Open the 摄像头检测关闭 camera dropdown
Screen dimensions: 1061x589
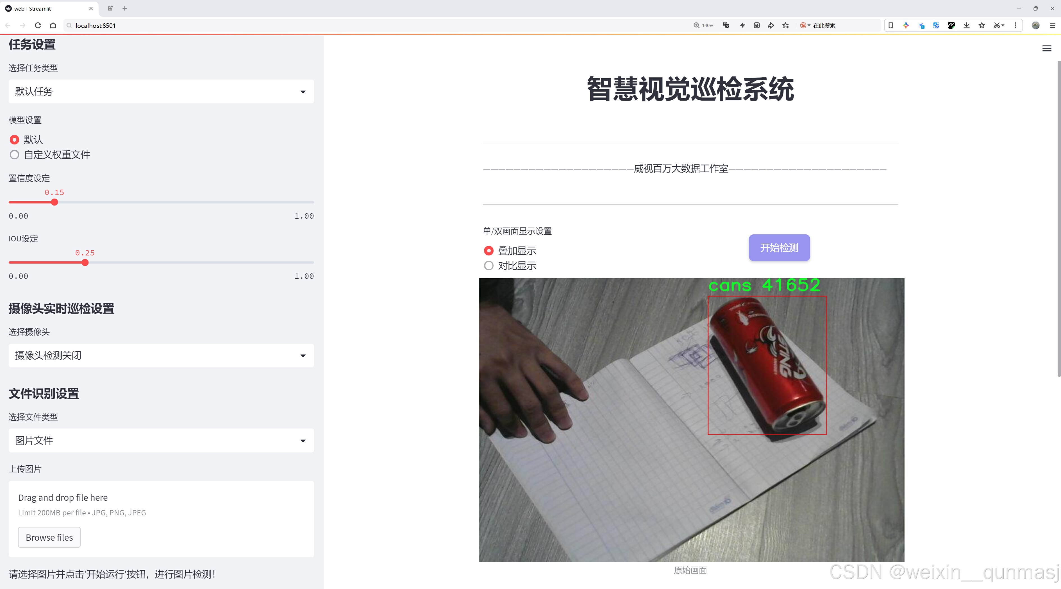coord(161,355)
